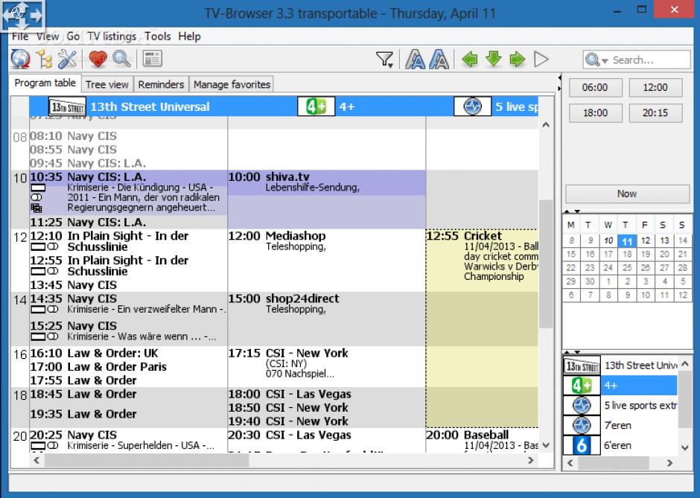Collapse calendar panel arrows above channel list
This screenshot has width=700, height=498.
(x=571, y=352)
